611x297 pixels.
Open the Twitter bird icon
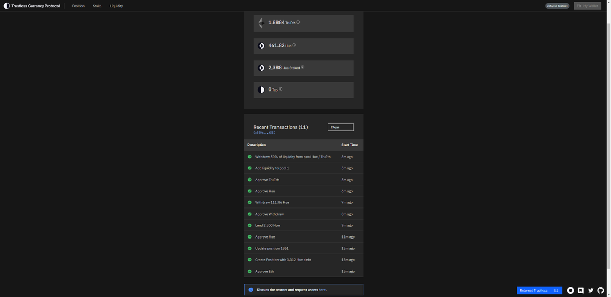coord(591,290)
